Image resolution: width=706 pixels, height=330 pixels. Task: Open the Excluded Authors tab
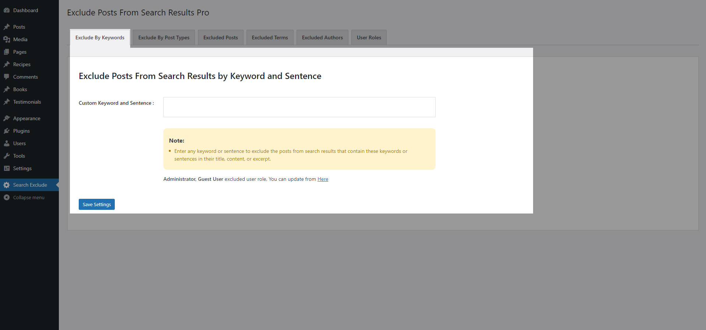pos(322,37)
